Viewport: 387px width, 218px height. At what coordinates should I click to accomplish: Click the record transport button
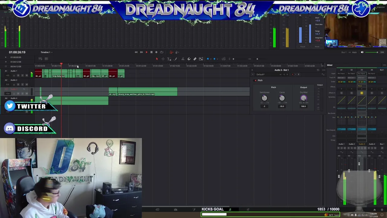coord(156,52)
